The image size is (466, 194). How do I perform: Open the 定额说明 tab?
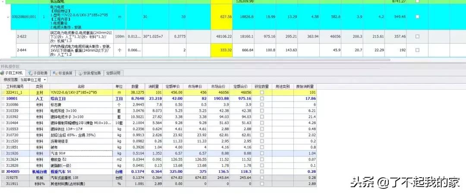click(x=113, y=73)
